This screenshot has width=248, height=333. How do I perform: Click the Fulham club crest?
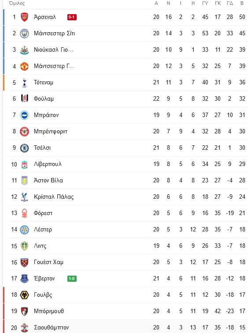pos(24,99)
